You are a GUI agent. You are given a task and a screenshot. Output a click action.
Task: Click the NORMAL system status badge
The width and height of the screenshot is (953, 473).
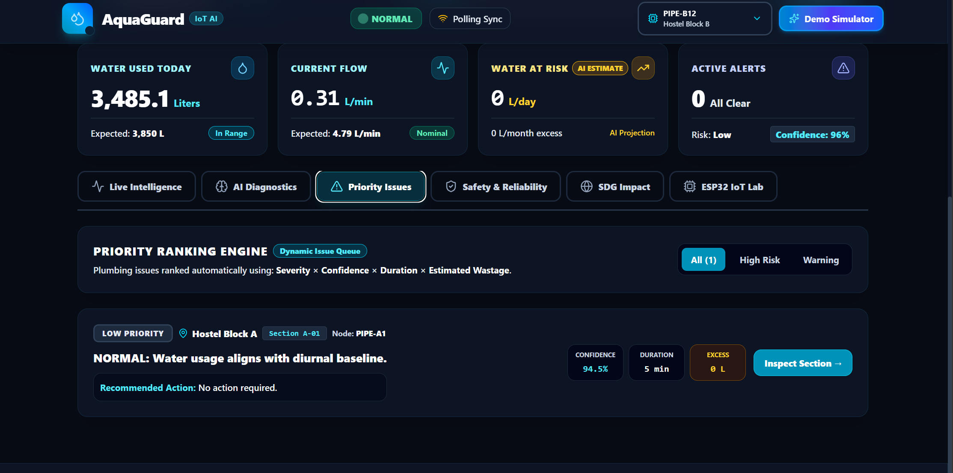pyautogui.click(x=386, y=19)
